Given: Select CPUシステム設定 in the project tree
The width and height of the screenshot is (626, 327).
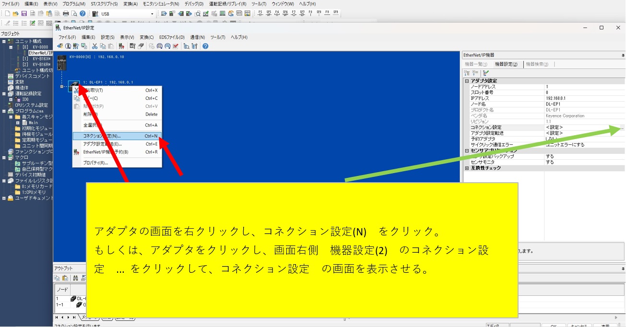Looking at the screenshot, I should [31, 105].
